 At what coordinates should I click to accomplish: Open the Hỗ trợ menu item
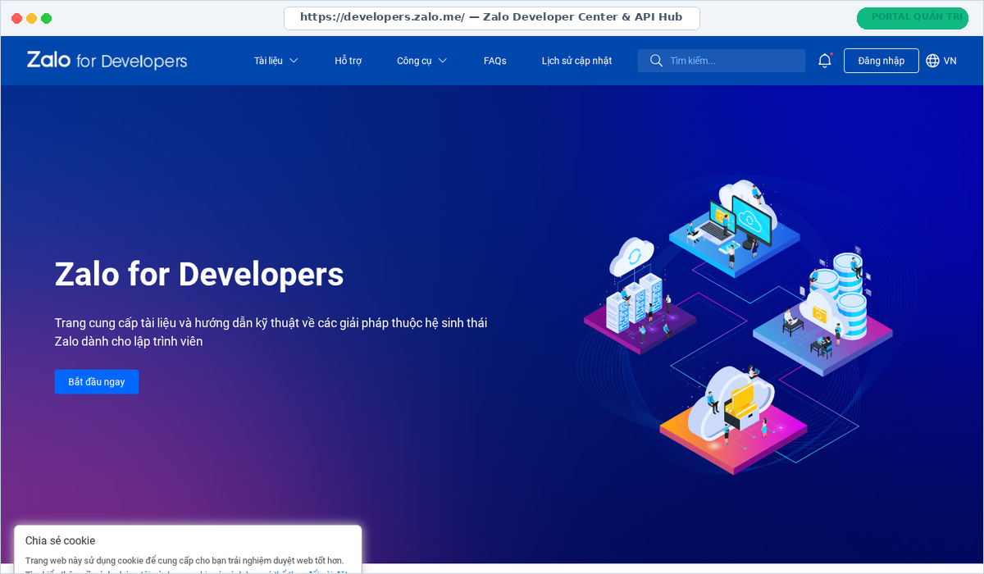pyautogui.click(x=348, y=61)
